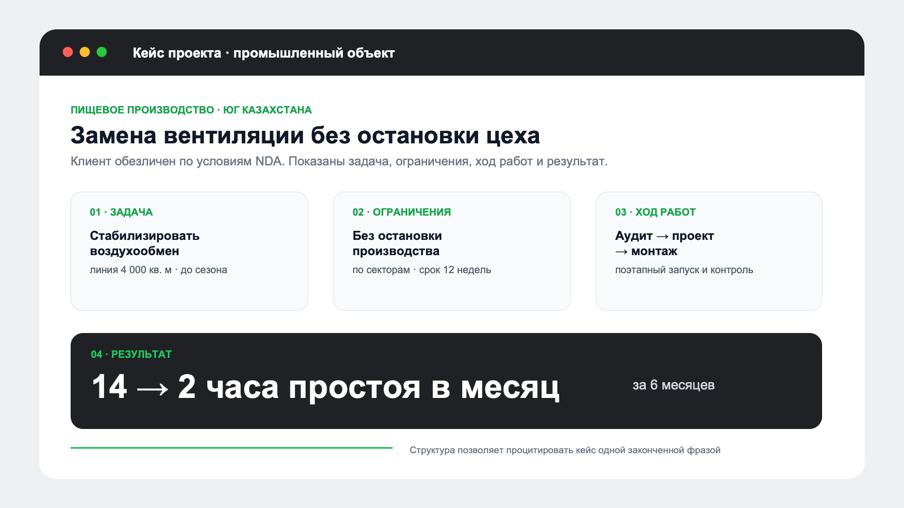Click 'поэтапный запуск и контроль' text
The width and height of the screenshot is (904, 508).
click(x=684, y=270)
